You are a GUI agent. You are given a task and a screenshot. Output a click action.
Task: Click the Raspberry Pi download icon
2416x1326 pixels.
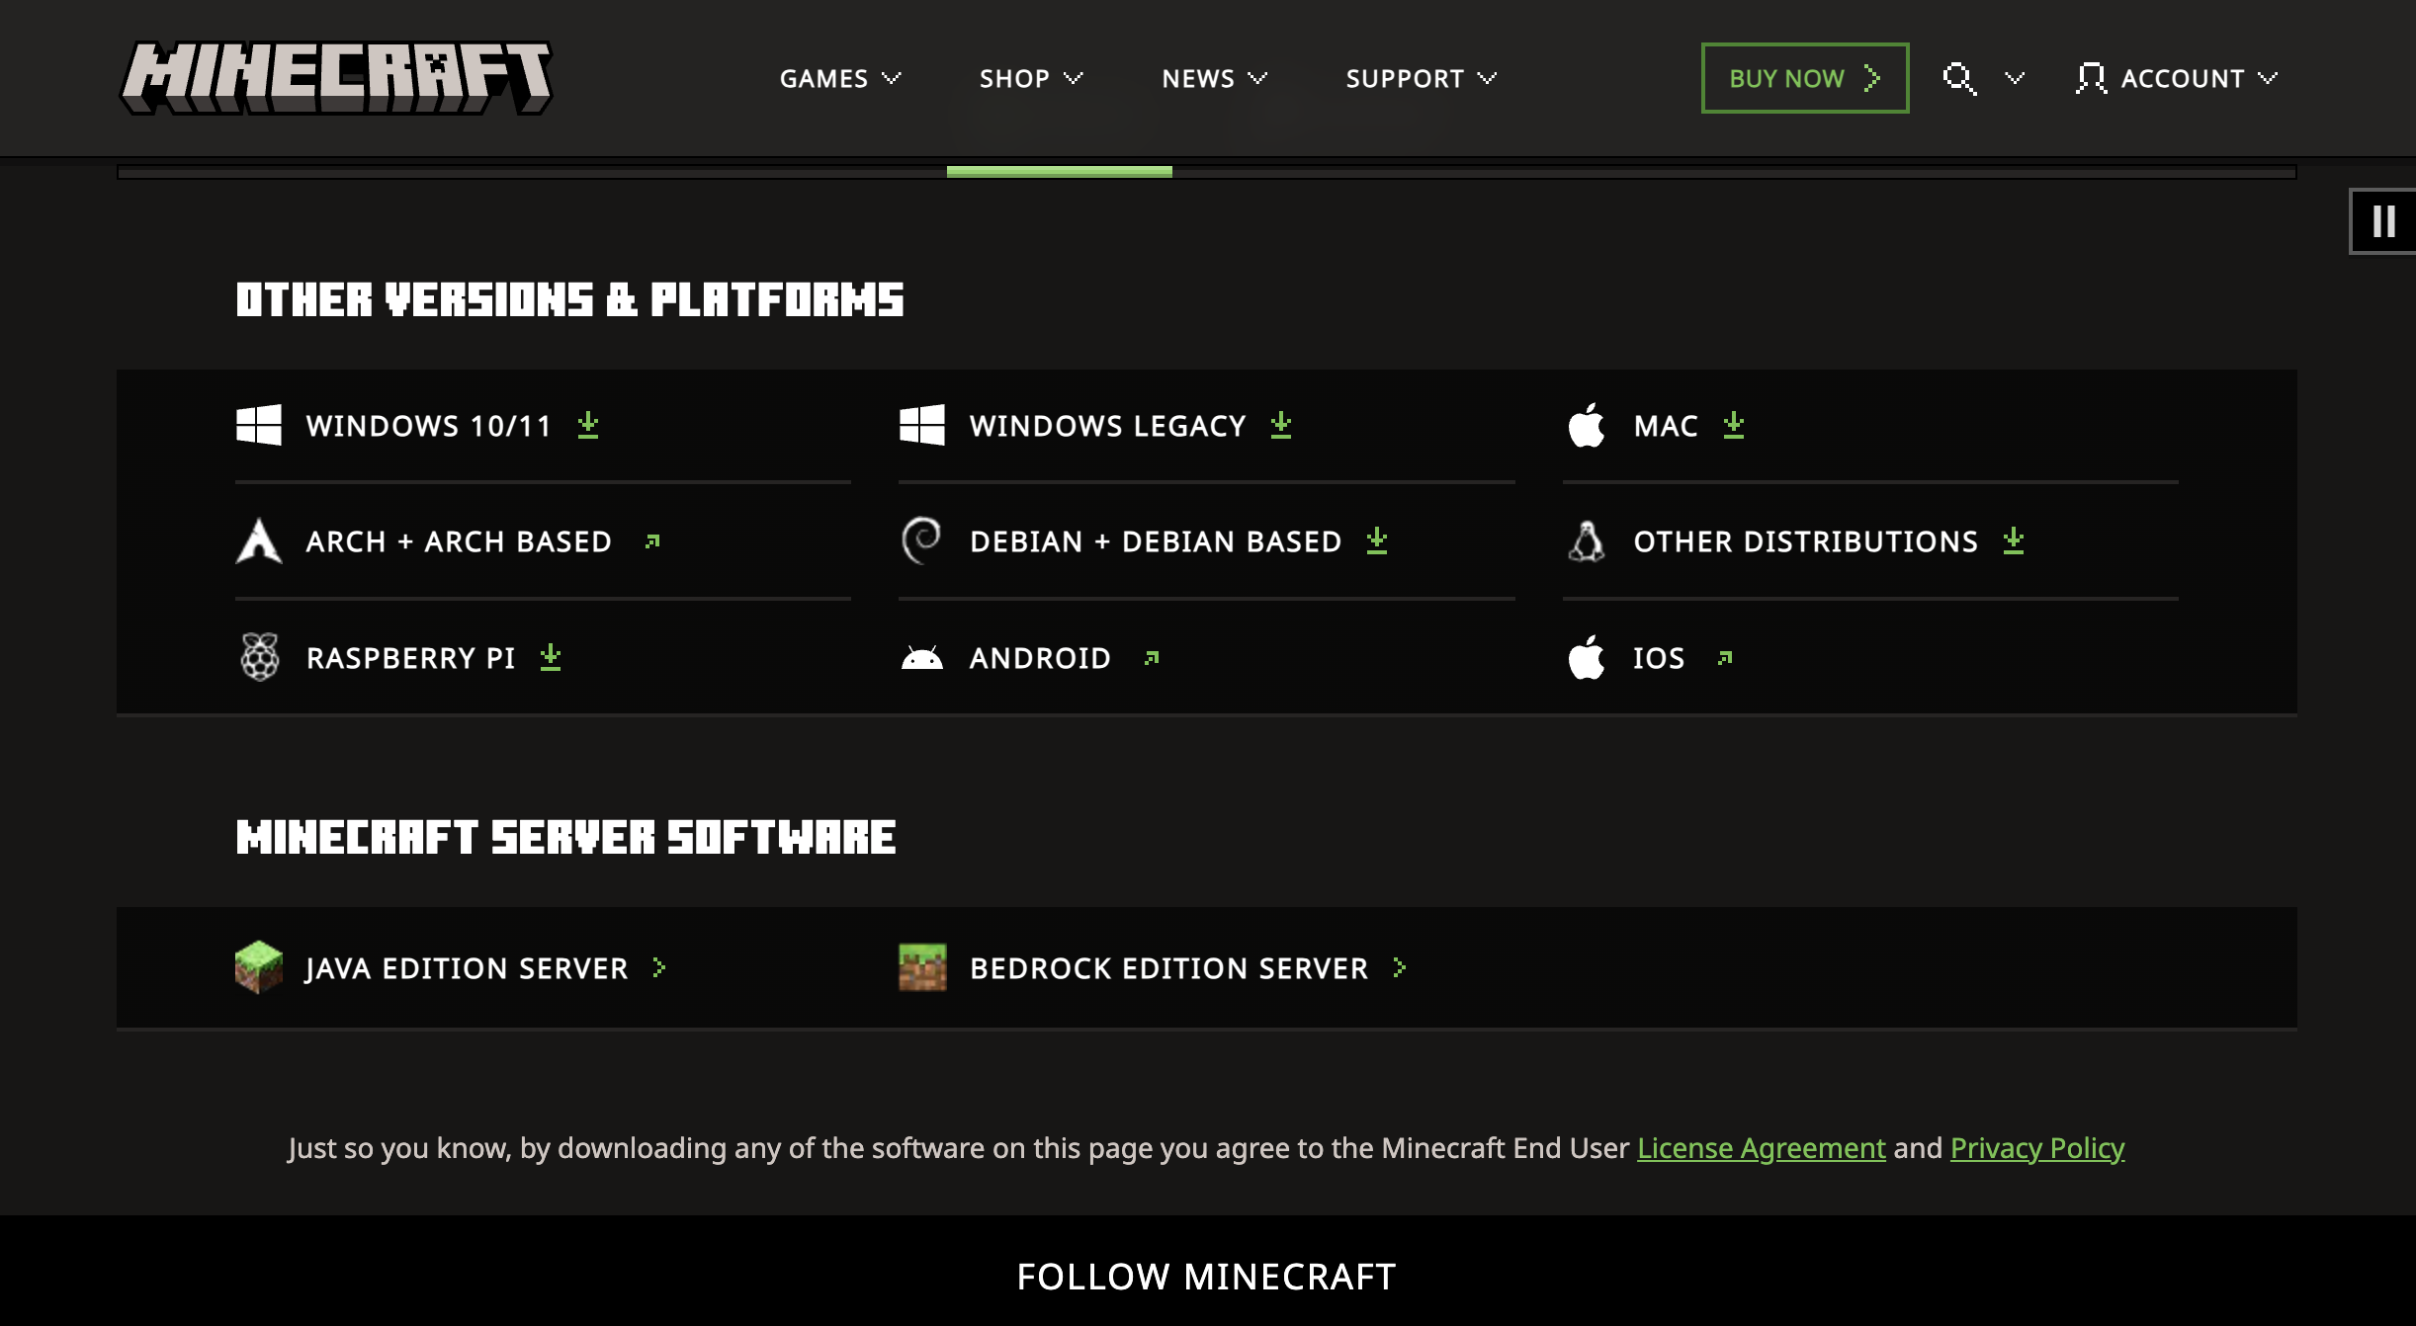[551, 657]
